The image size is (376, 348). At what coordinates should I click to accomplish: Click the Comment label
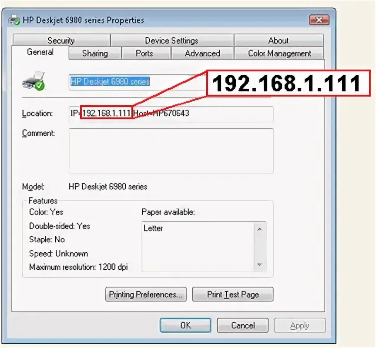point(38,133)
